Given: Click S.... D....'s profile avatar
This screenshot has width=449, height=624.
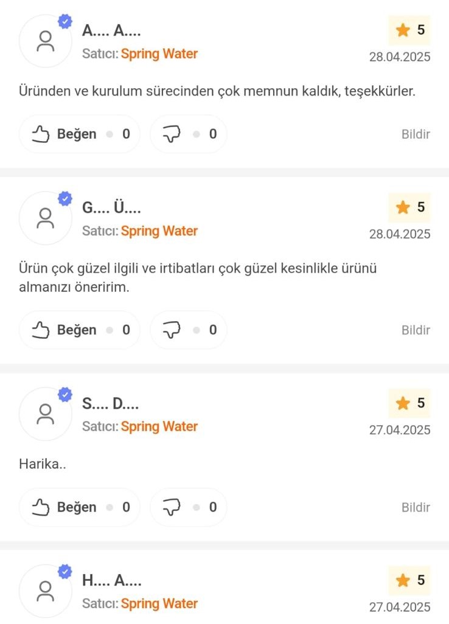Looking at the screenshot, I should pyautogui.click(x=46, y=414).
